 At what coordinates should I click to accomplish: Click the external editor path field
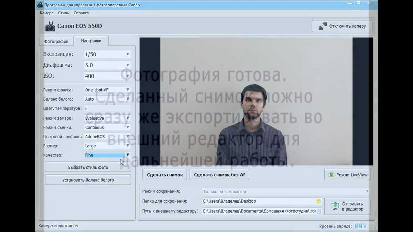pos(259,211)
